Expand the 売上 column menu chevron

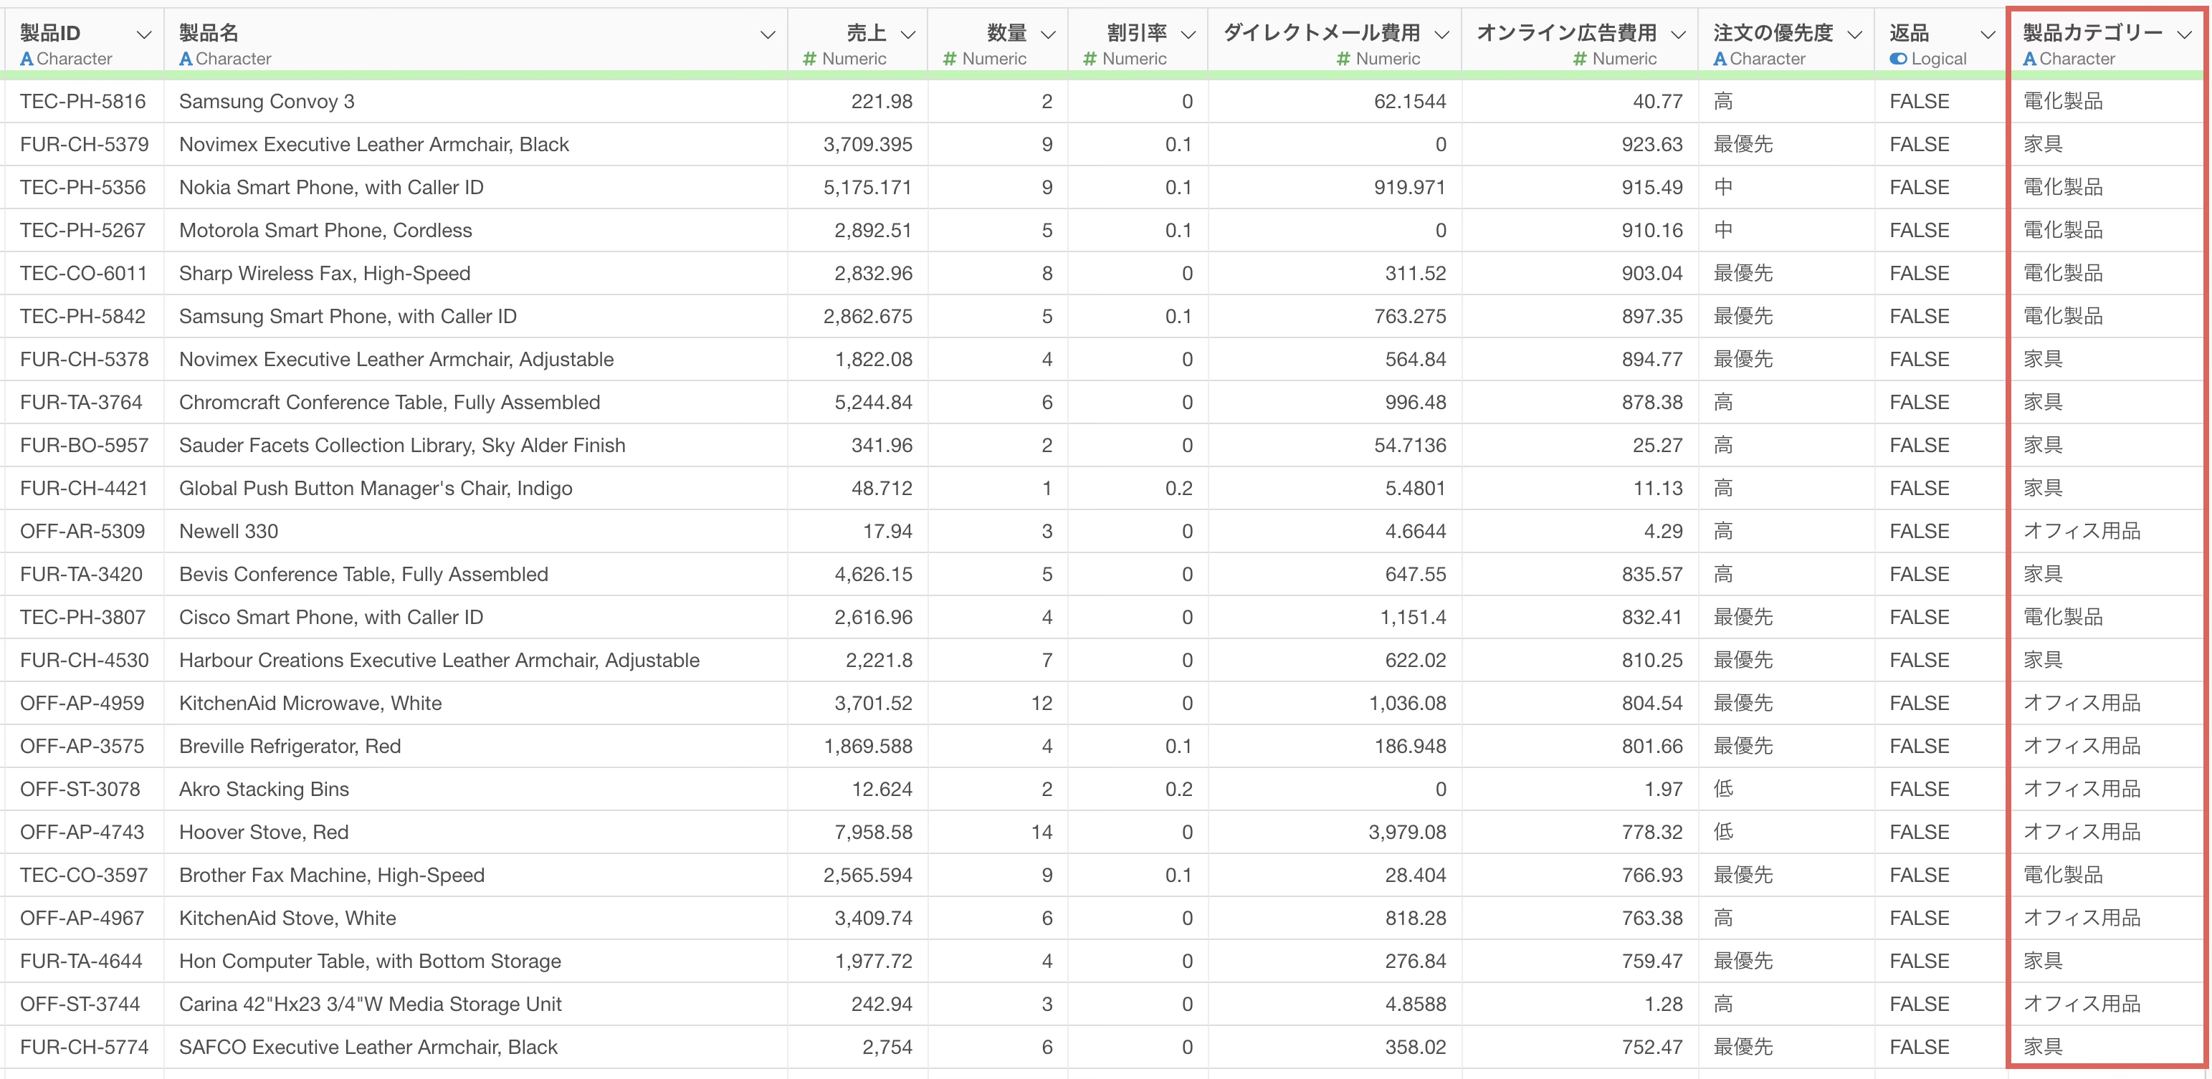(x=907, y=34)
